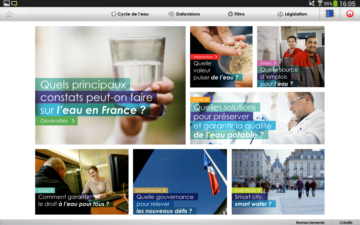Click the Datavisions eye icon
The width and height of the screenshot is (360, 225).
pyautogui.click(x=172, y=14)
